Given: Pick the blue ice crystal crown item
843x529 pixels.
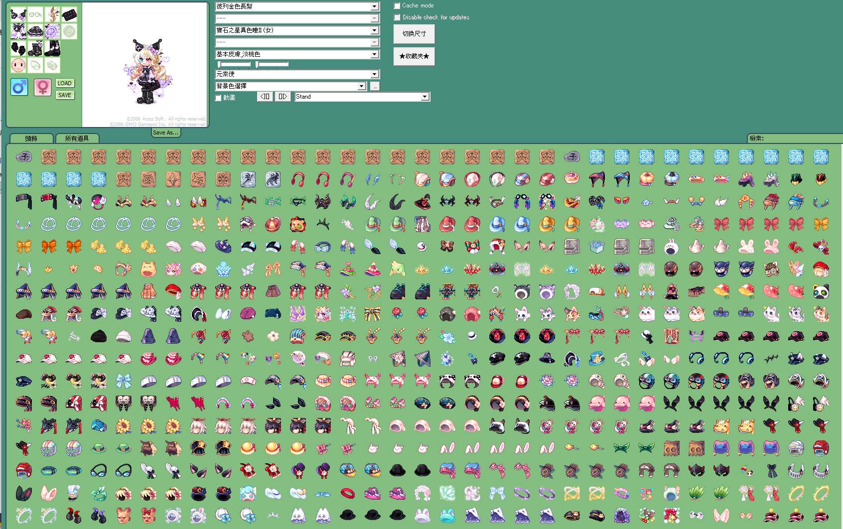Looking at the screenshot, I should click(223, 269).
